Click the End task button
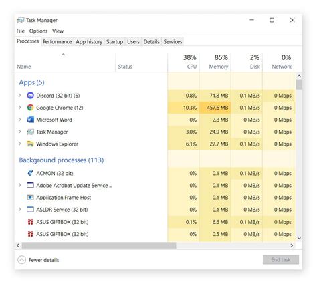This screenshot has height=284, width=317. tap(281, 260)
